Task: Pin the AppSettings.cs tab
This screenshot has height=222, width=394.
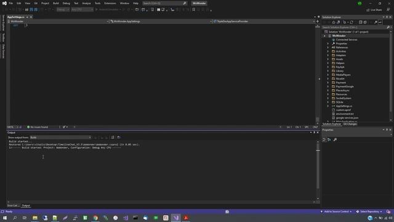Action: 27,17
